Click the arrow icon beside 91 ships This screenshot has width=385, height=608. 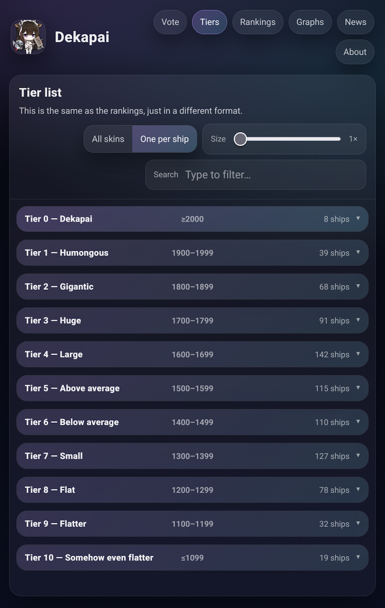coord(358,320)
